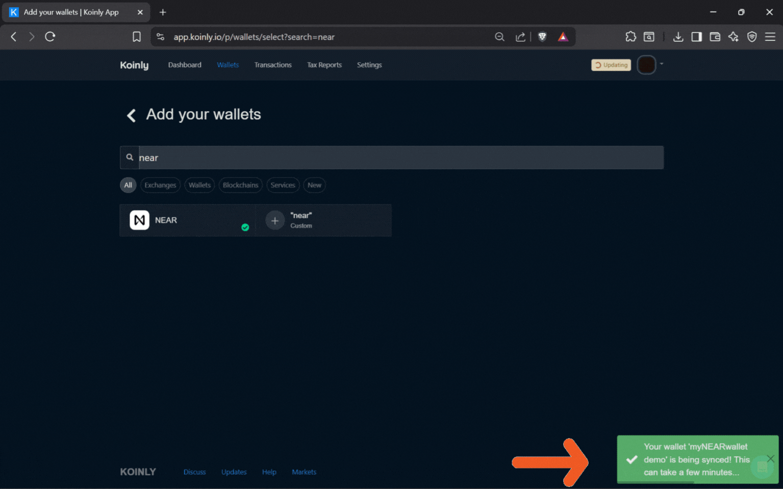The image size is (783, 489).
Task: Click the Updating sync progress badge
Action: (611, 65)
